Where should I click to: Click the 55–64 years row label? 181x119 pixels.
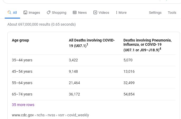click(22, 83)
